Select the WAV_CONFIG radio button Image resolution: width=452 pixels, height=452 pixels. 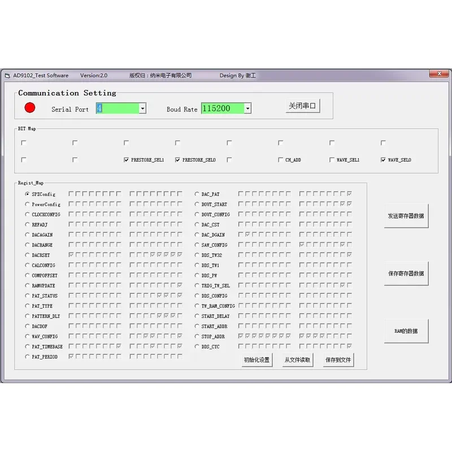click(x=27, y=336)
